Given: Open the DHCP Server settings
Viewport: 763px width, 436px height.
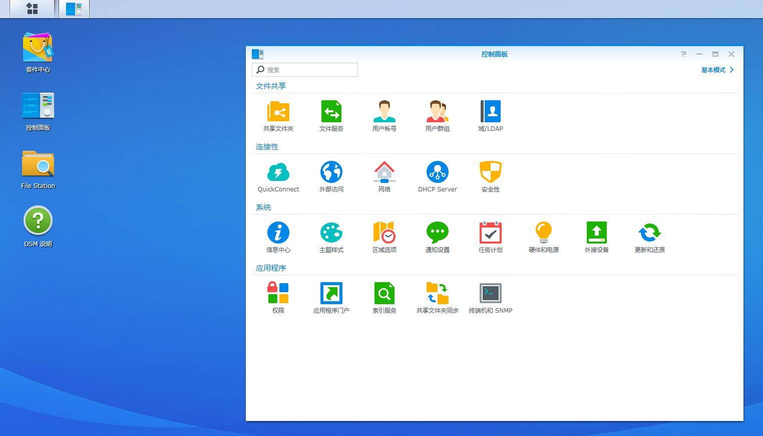Looking at the screenshot, I should click(x=437, y=172).
